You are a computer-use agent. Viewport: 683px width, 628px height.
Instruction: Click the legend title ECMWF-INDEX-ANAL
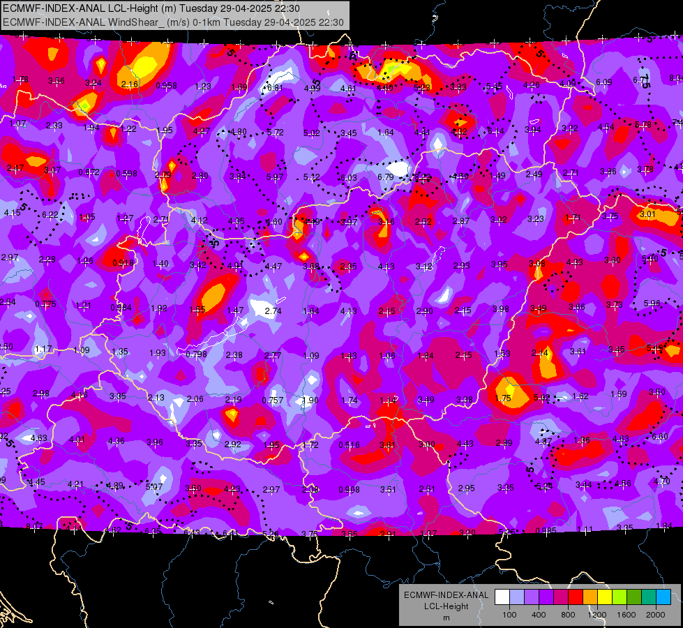pyautogui.click(x=446, y=595)
